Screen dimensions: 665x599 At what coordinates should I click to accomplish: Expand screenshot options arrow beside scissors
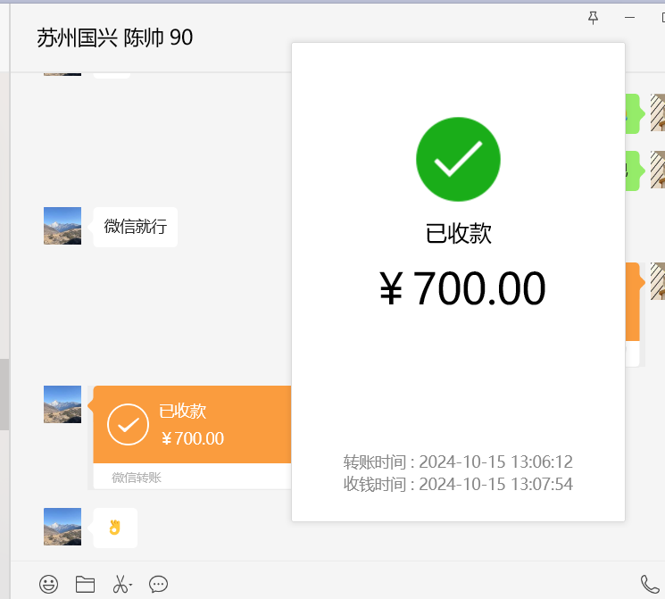click(131, 587)
